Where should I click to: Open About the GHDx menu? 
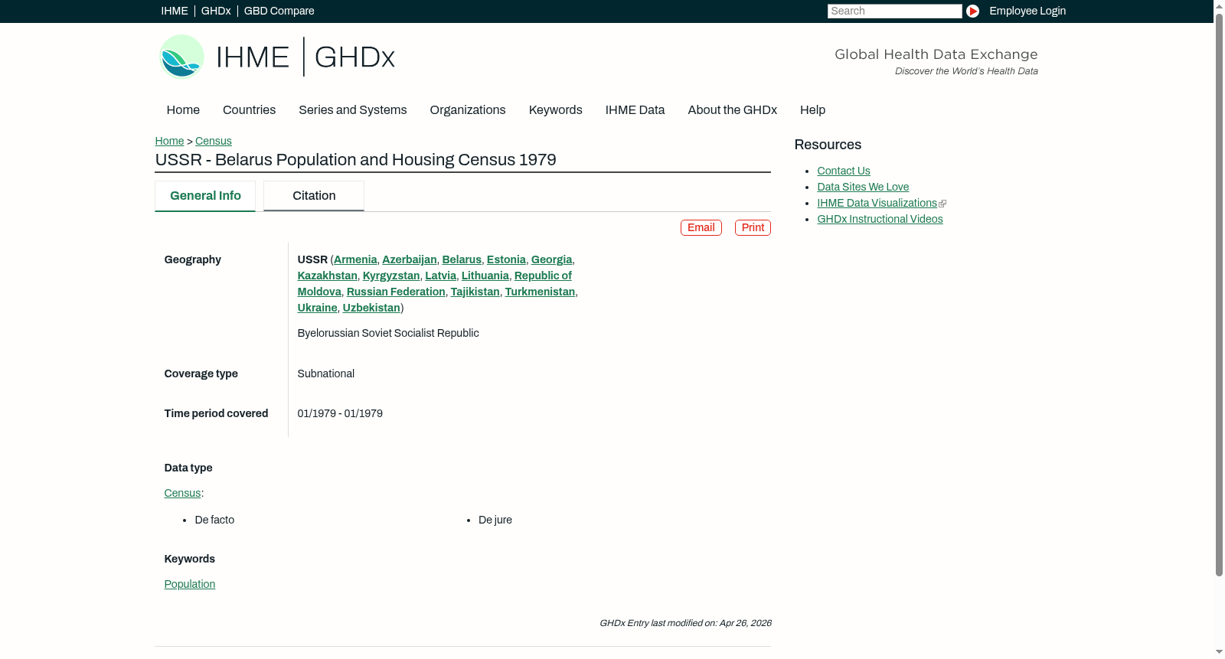(x=732, y=110)
